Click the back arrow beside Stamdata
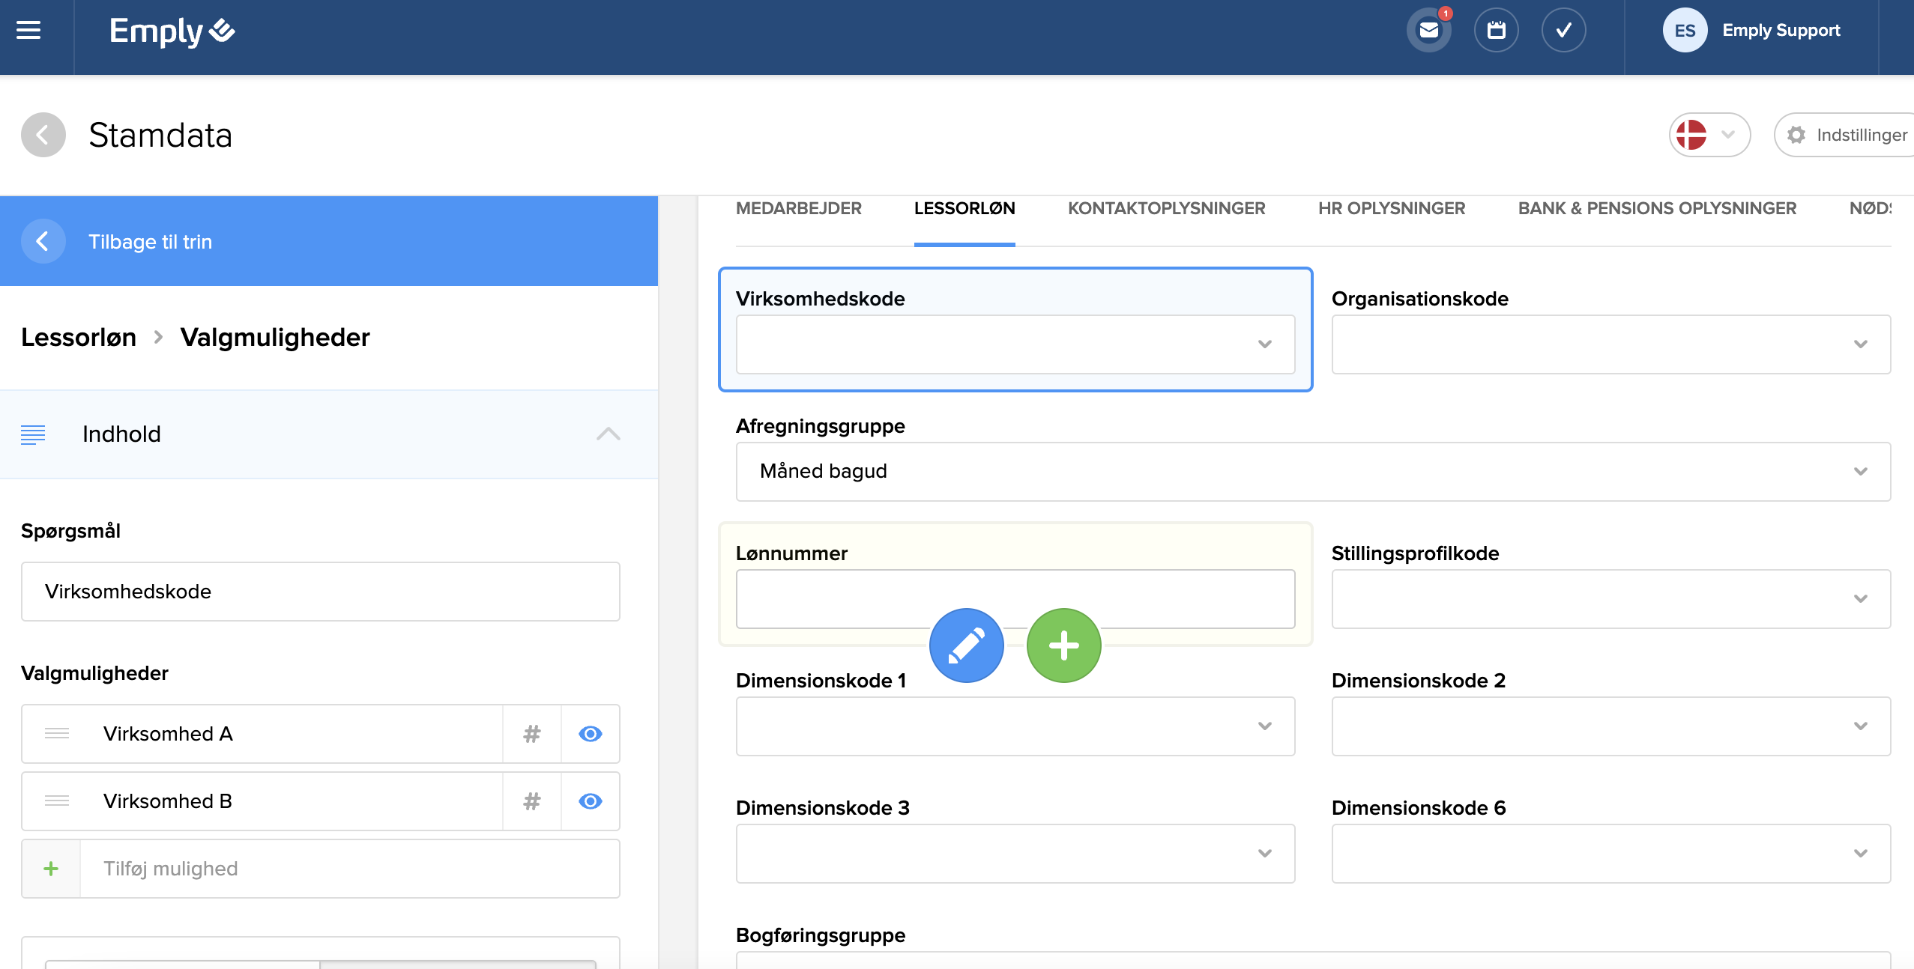 [43, 135]
